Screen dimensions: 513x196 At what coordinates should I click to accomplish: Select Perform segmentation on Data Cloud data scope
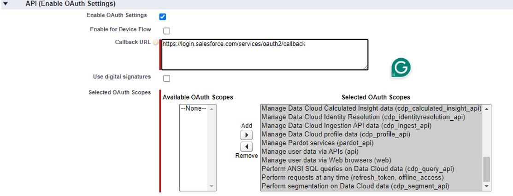[x=371, y=186]
